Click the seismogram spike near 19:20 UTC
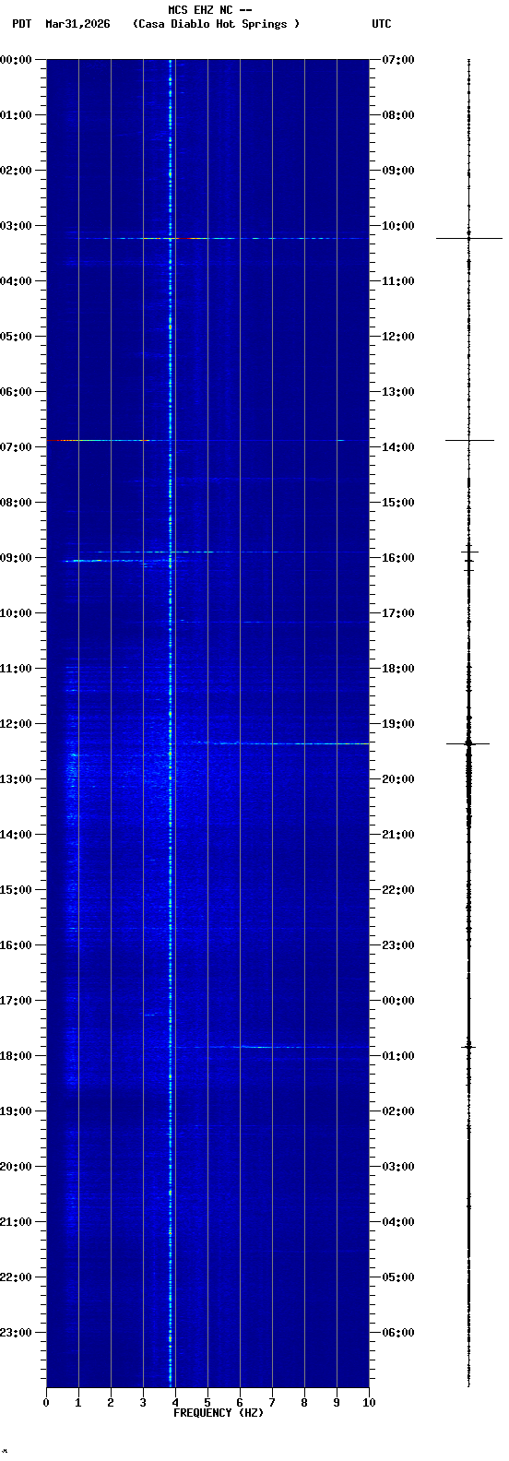 click(468, 742)
